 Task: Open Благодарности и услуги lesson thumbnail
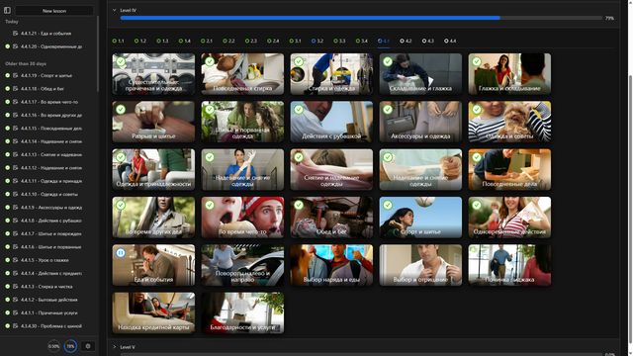coord(242,312)
